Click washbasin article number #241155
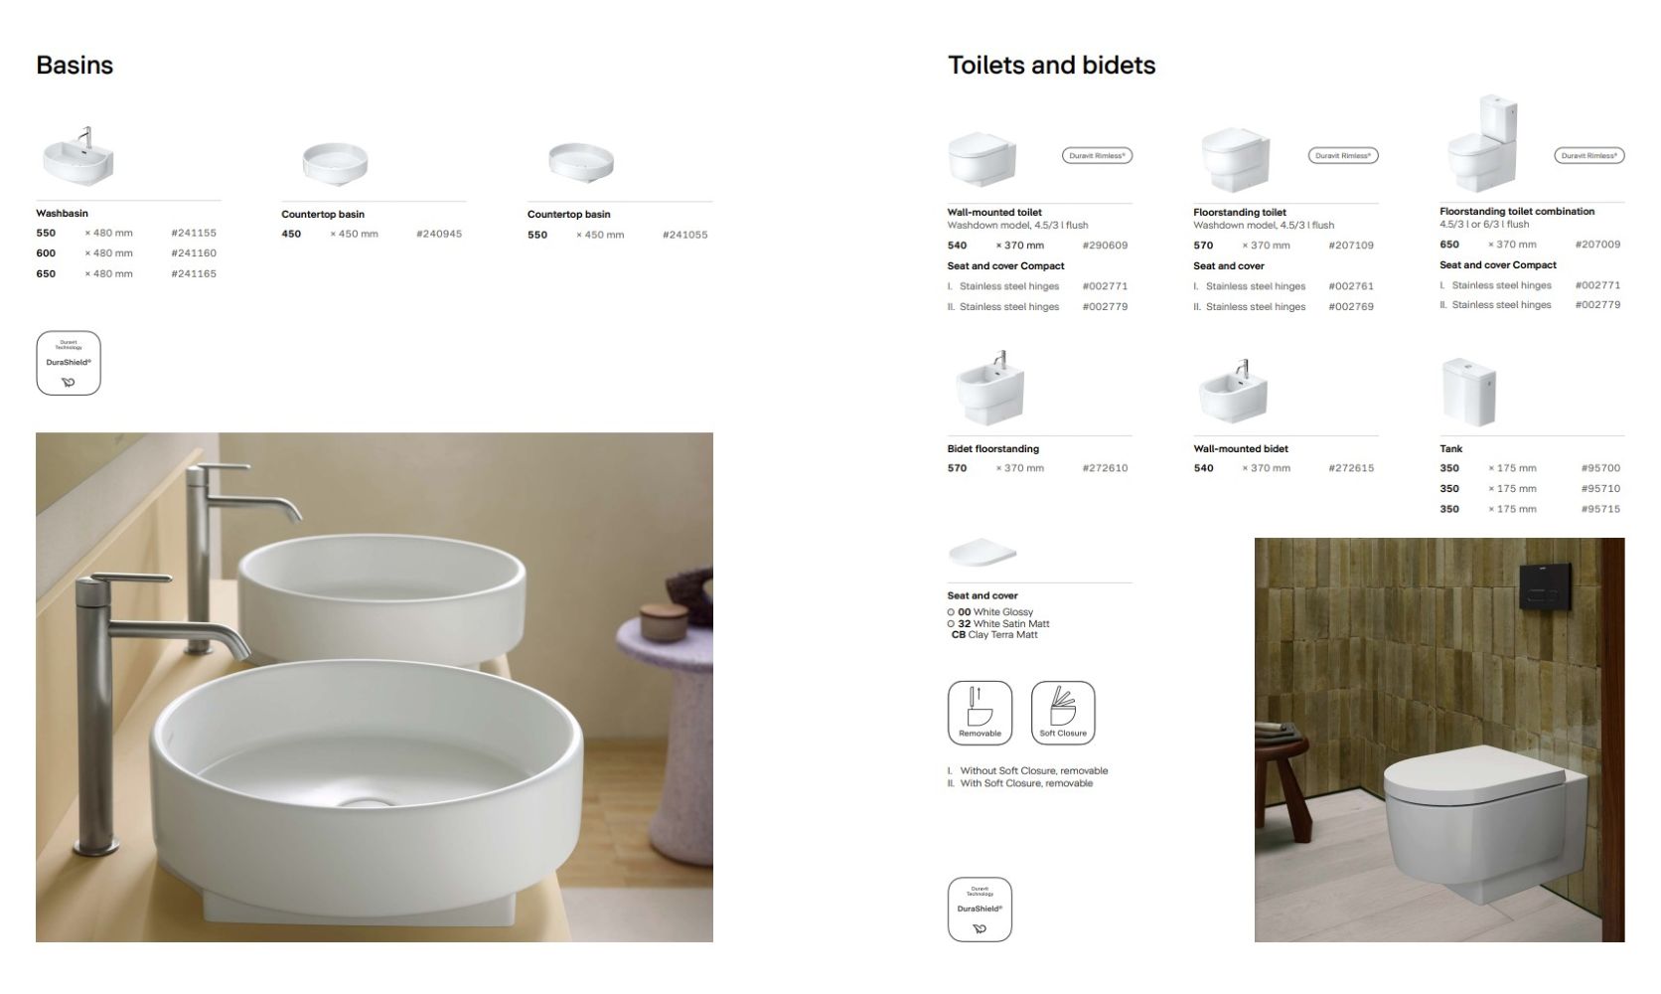The width and height of the screenshot is (1661, 994). click(194, 233)
